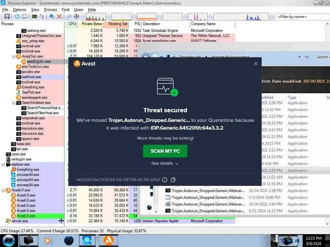
Task: Select the SeaPort.exe process
Action: point(31,92)
